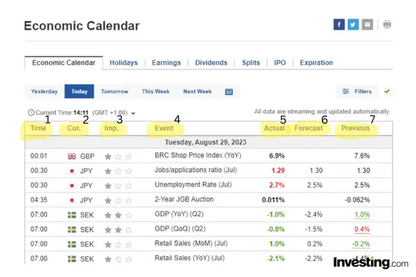Open GDP (YoY) (Q2) event
The height and width of the screenshot is (277, 416).
coord(179,214)
